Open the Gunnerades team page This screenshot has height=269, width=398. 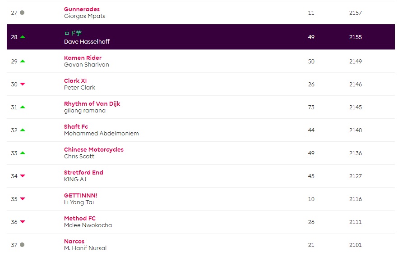(x=82, y=9)
